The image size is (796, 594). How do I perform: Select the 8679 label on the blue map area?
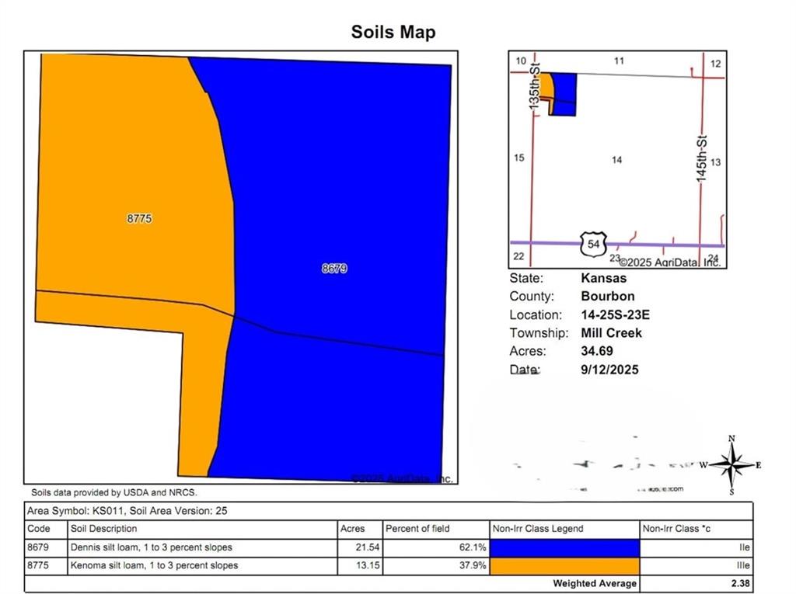click(334, 269)
